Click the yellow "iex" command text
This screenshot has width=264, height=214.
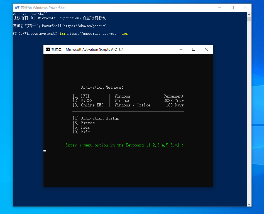(125, 34)
